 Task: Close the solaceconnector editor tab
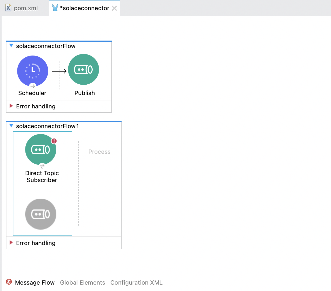(114, 8)
